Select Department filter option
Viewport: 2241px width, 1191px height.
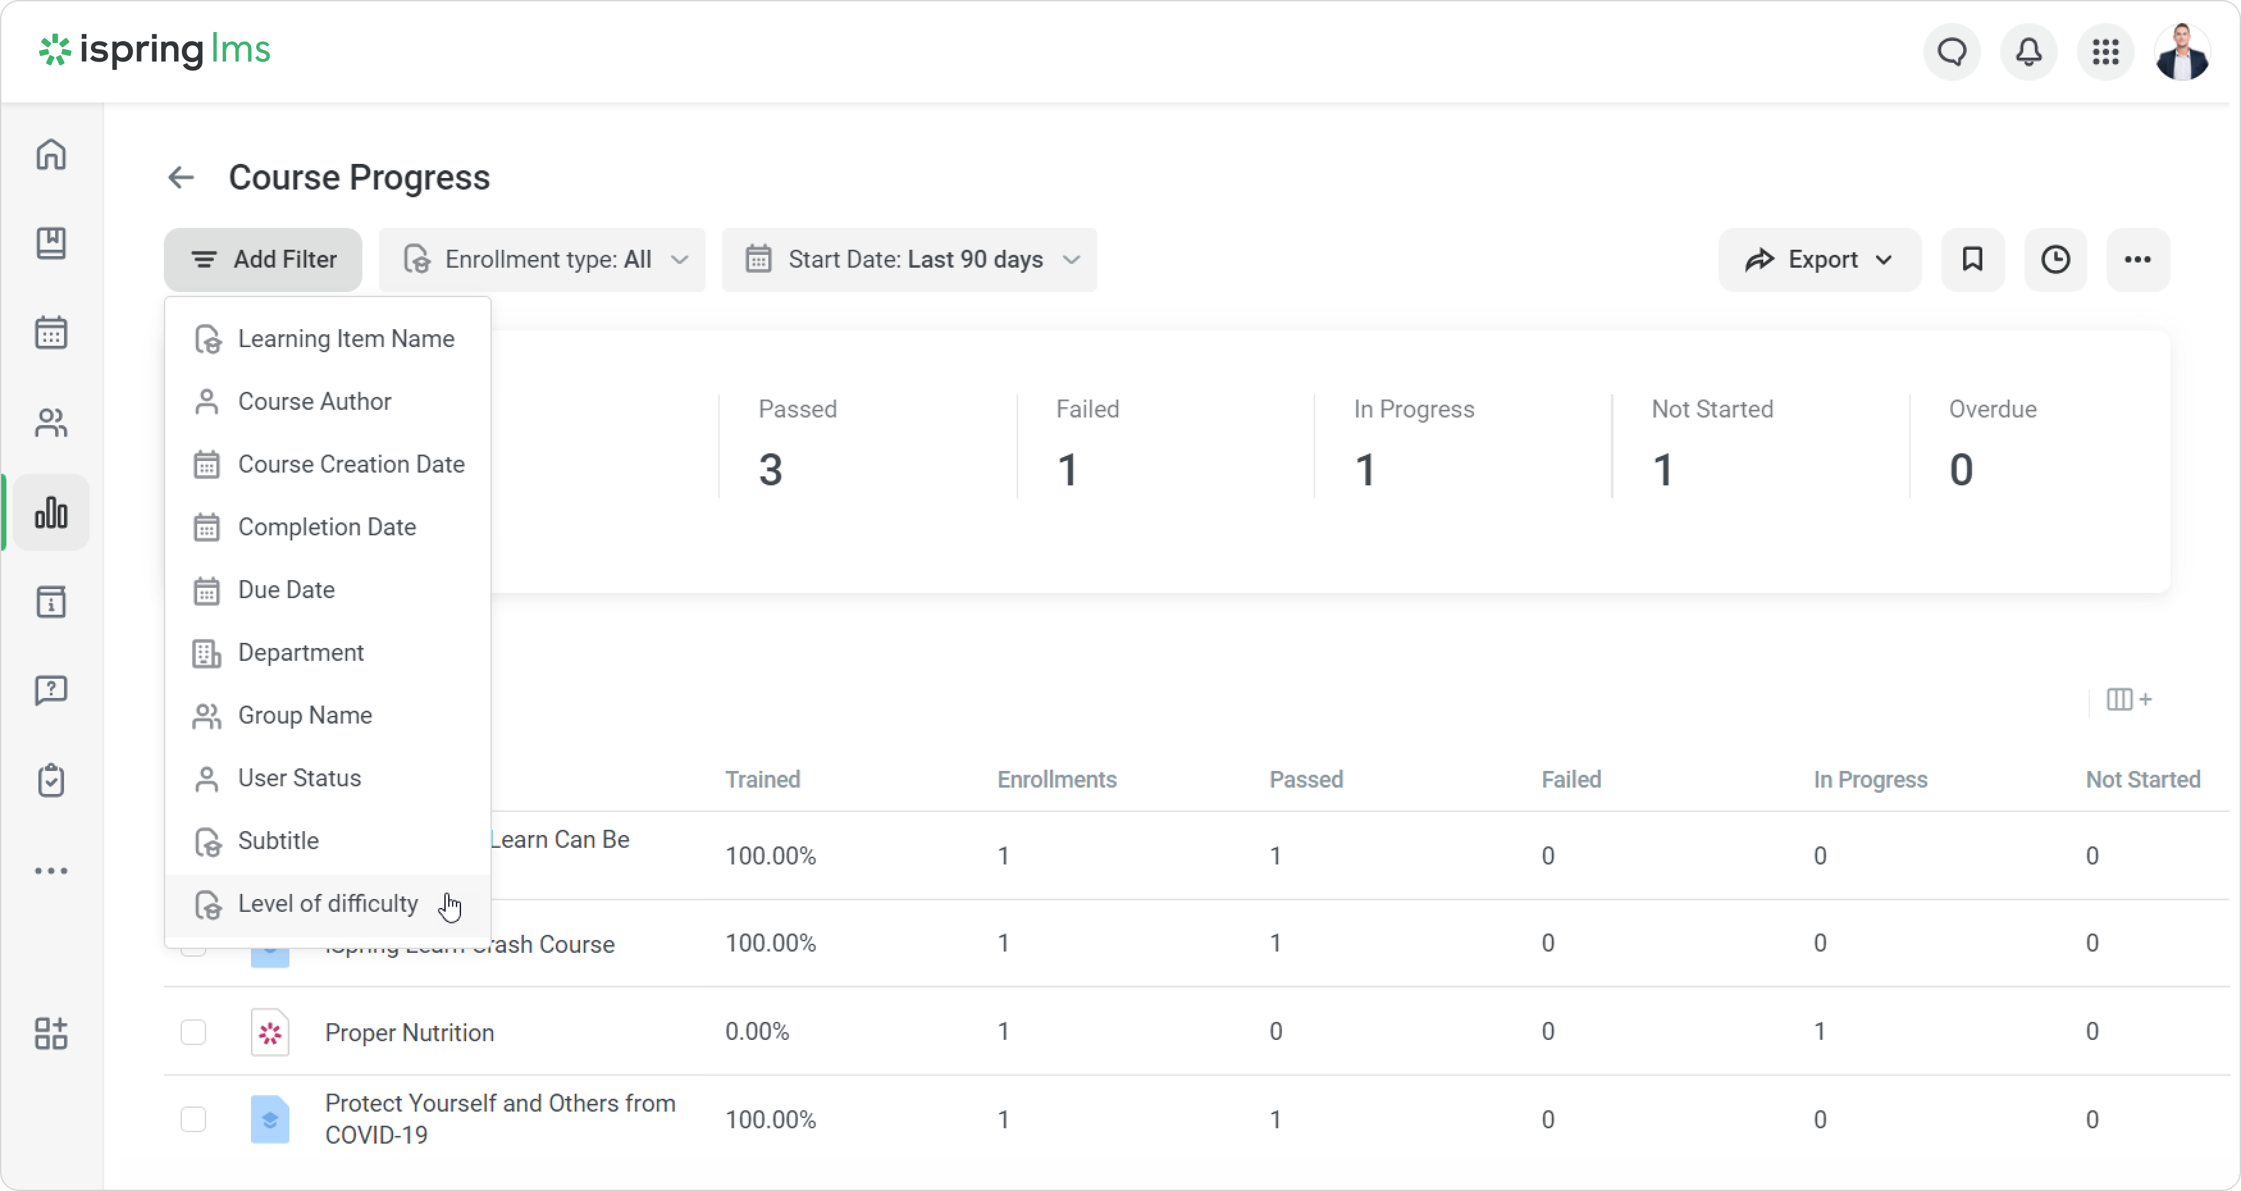tap(300, 652)
